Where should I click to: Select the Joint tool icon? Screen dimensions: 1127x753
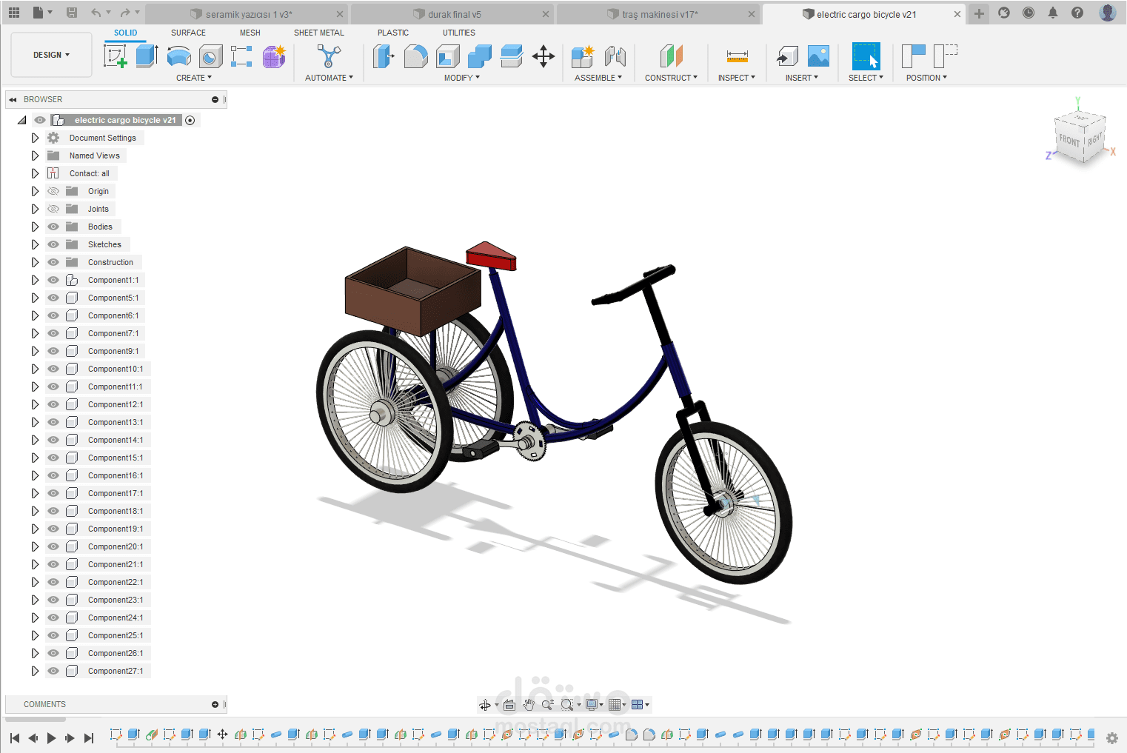click(x=615, y=56)
